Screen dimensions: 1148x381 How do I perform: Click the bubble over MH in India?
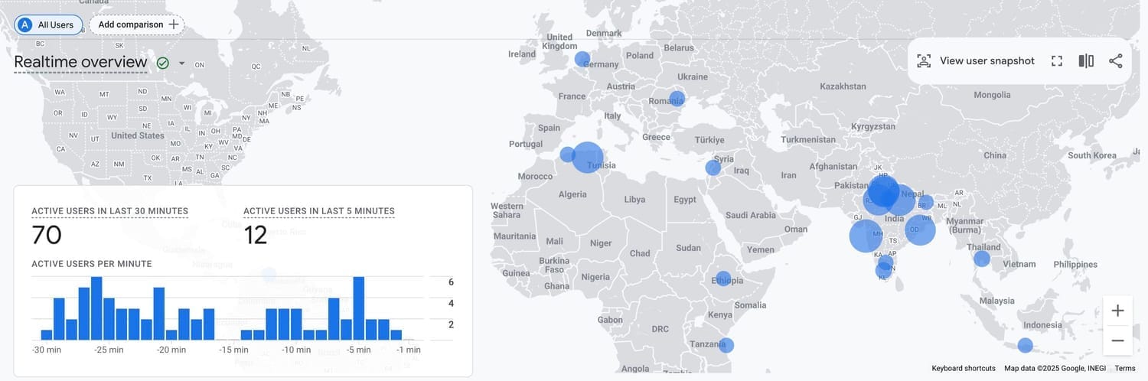click(866, 236)
